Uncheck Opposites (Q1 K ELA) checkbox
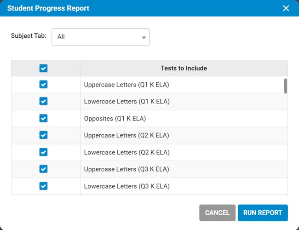Image resolution: width=299 pixels, height=230 pixels. [43, 118]
